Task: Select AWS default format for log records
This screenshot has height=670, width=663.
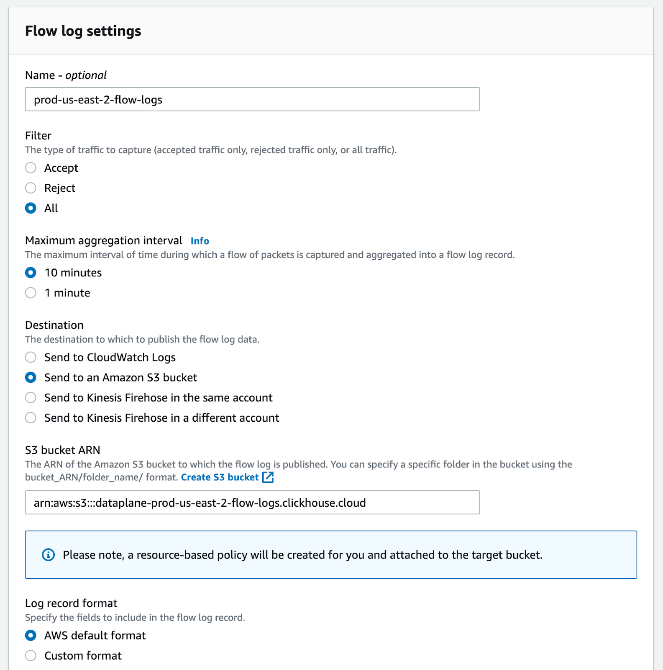Action: [31, 635]
